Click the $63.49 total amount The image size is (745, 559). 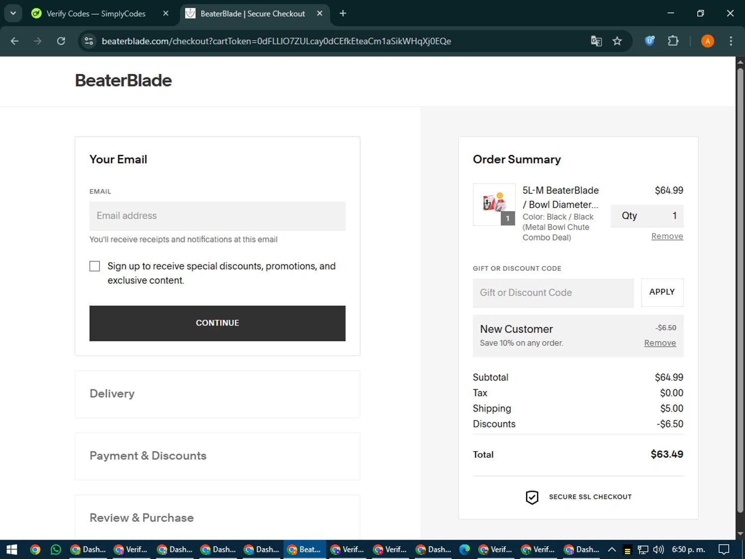point(667,454)
